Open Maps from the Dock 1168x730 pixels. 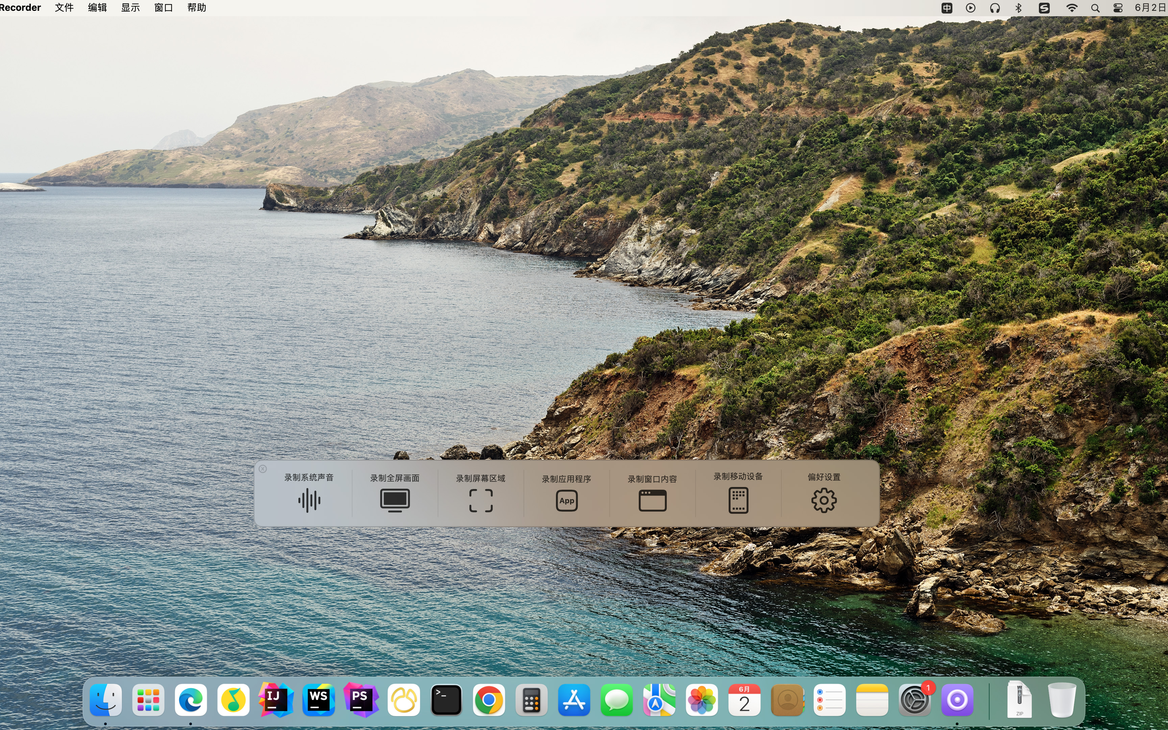[659, 700]
